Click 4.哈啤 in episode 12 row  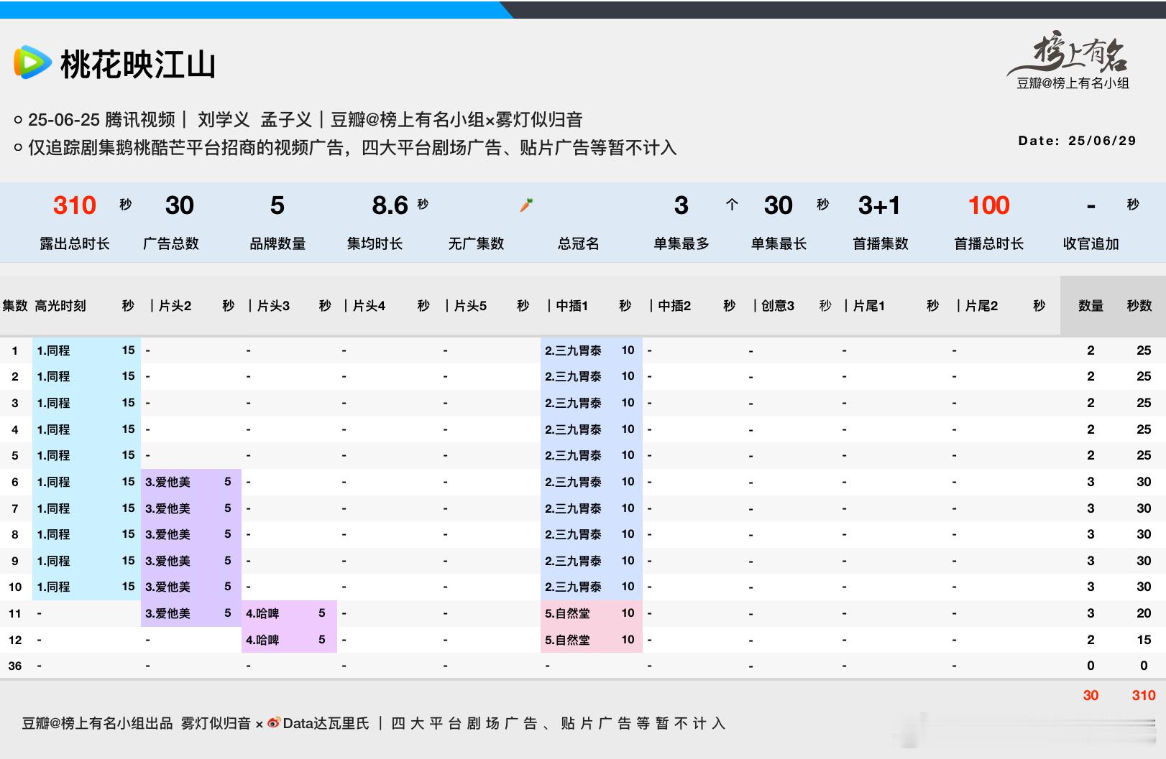pos(262,640)
